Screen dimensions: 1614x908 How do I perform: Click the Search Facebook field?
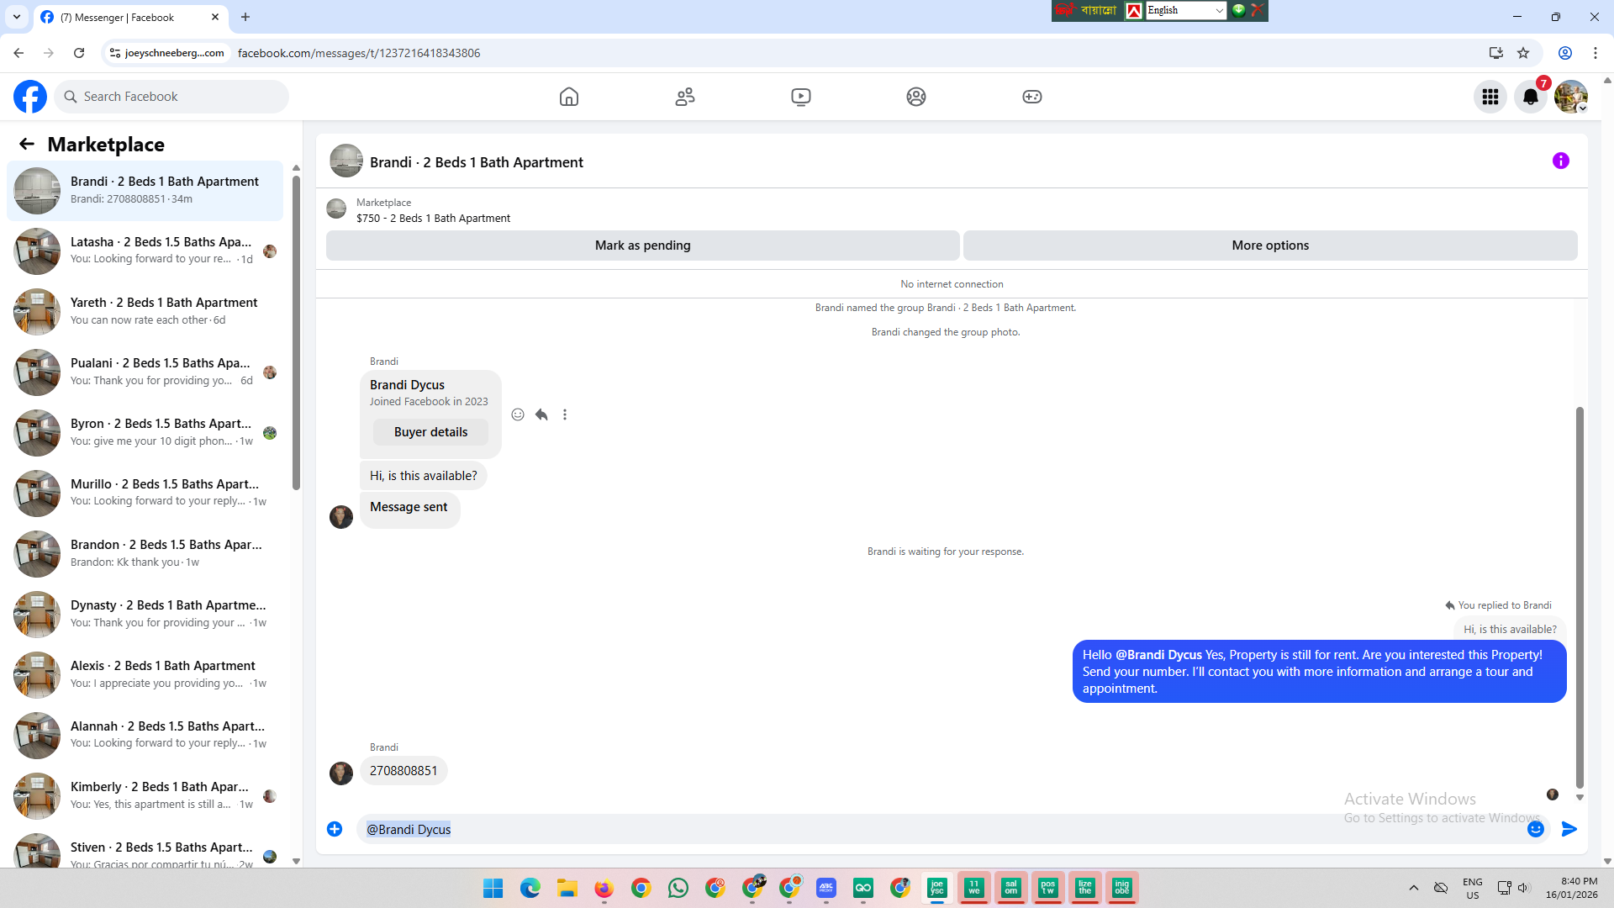pos(172,97)
